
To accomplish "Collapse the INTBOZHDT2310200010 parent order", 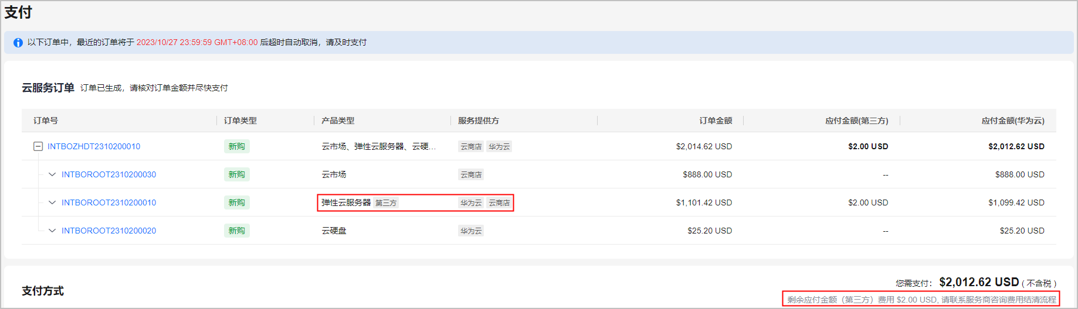I will click(x=38, y=146).
